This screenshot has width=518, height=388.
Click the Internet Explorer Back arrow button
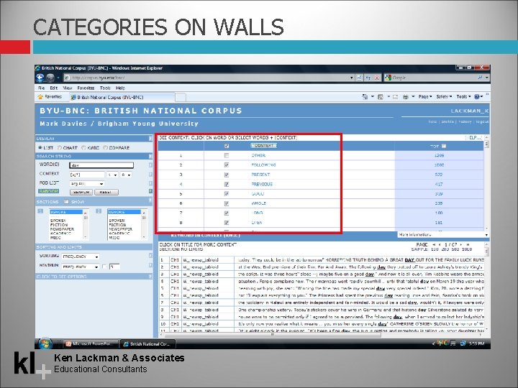pos(40,78)
